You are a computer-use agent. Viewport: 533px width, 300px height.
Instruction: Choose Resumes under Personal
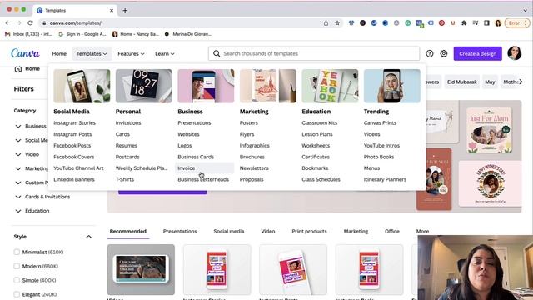point(126,145)
